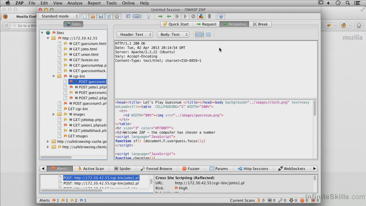Open Session Properties toolbar icon
The height and width of the screenshot is (206, 366).
click(109, 16)
